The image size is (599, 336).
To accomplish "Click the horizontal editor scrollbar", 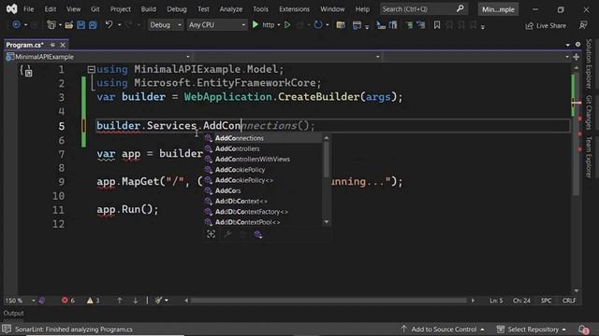I will [x=329, y=301].
